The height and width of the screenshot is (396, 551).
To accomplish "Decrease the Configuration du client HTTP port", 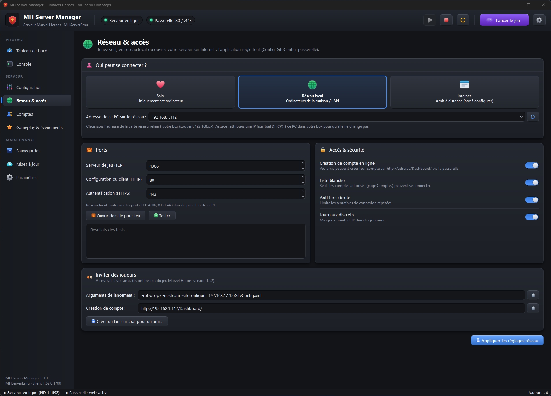I will (x=303, y=182).
